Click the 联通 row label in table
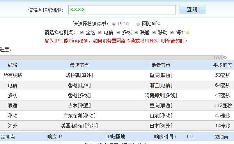The image size is (234, 144). pyautogui.click(x=12, y=105)
